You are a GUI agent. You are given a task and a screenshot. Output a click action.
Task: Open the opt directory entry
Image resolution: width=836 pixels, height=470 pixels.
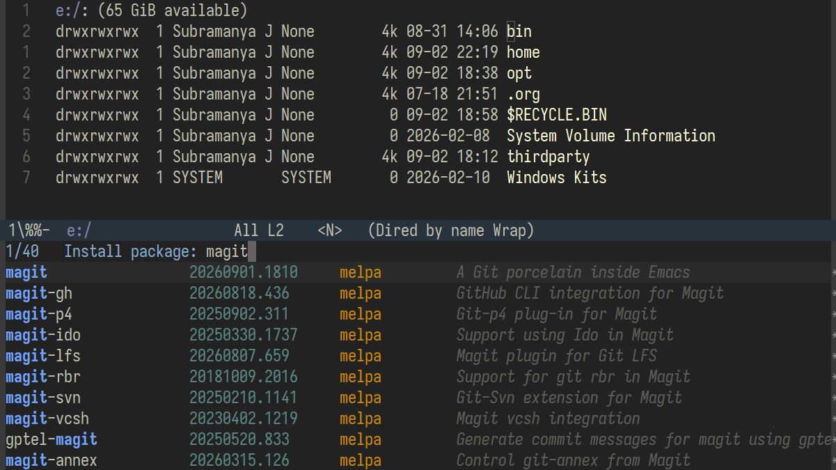click(x=519, y=73)
